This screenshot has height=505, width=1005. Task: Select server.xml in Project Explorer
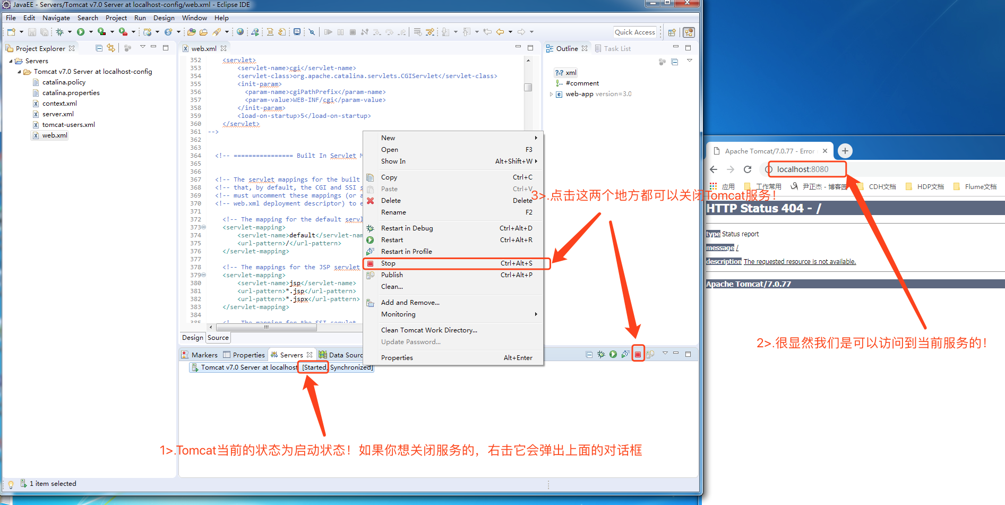tap(58, 114)
